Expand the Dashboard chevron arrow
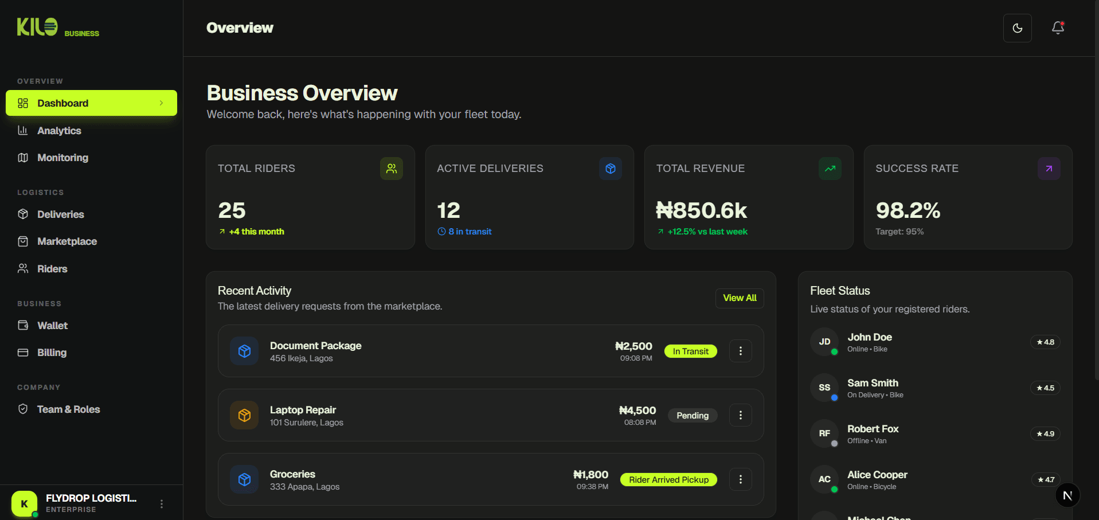Screen dimensions: 1099x520 [x=162, y=103]
